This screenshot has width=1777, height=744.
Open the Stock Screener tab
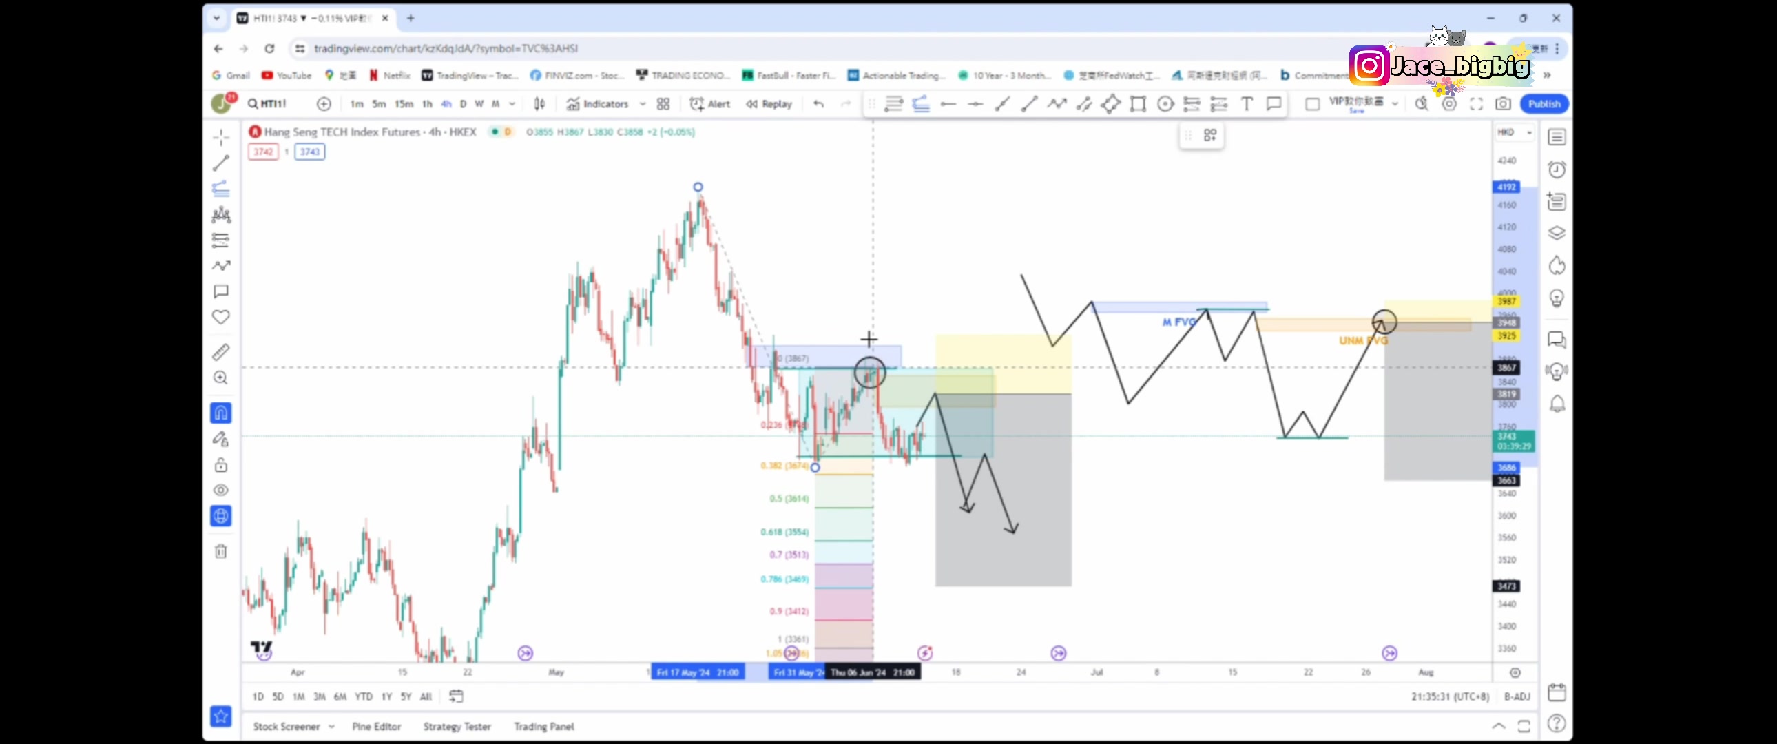click(287, 726)
